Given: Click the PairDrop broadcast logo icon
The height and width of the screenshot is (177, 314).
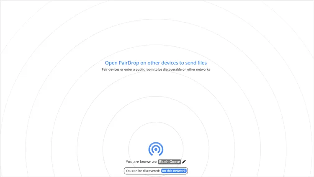Looking at the screenshot, I should click(156, 149).
